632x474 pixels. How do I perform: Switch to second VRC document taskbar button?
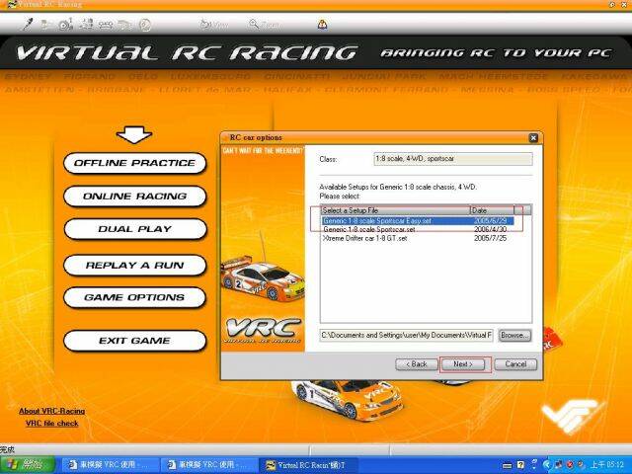(208, 465)
